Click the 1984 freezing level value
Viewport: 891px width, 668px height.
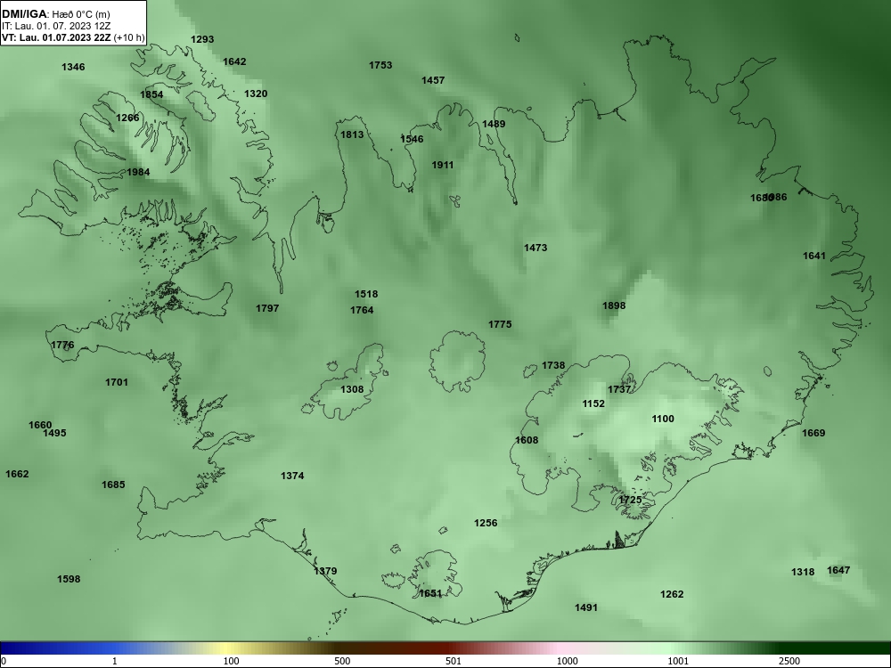point(138,172)
